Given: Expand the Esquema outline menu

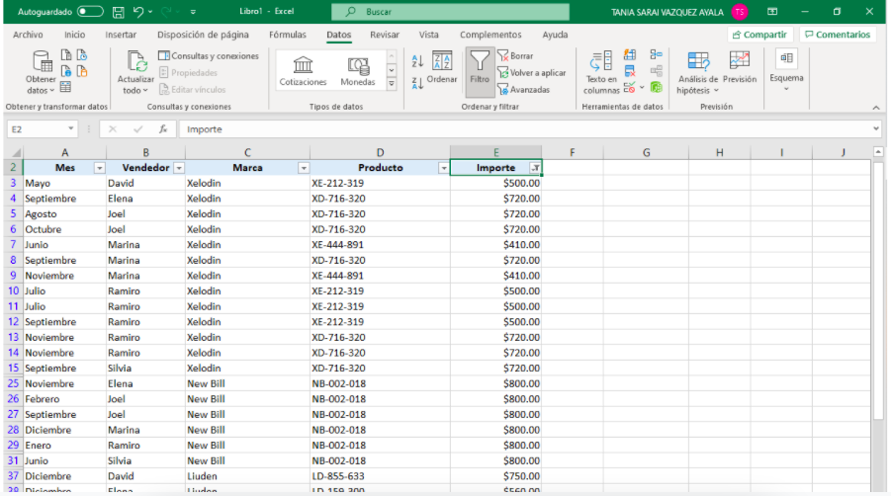Looking at the screenshot, I should click(x=786, y=70).
